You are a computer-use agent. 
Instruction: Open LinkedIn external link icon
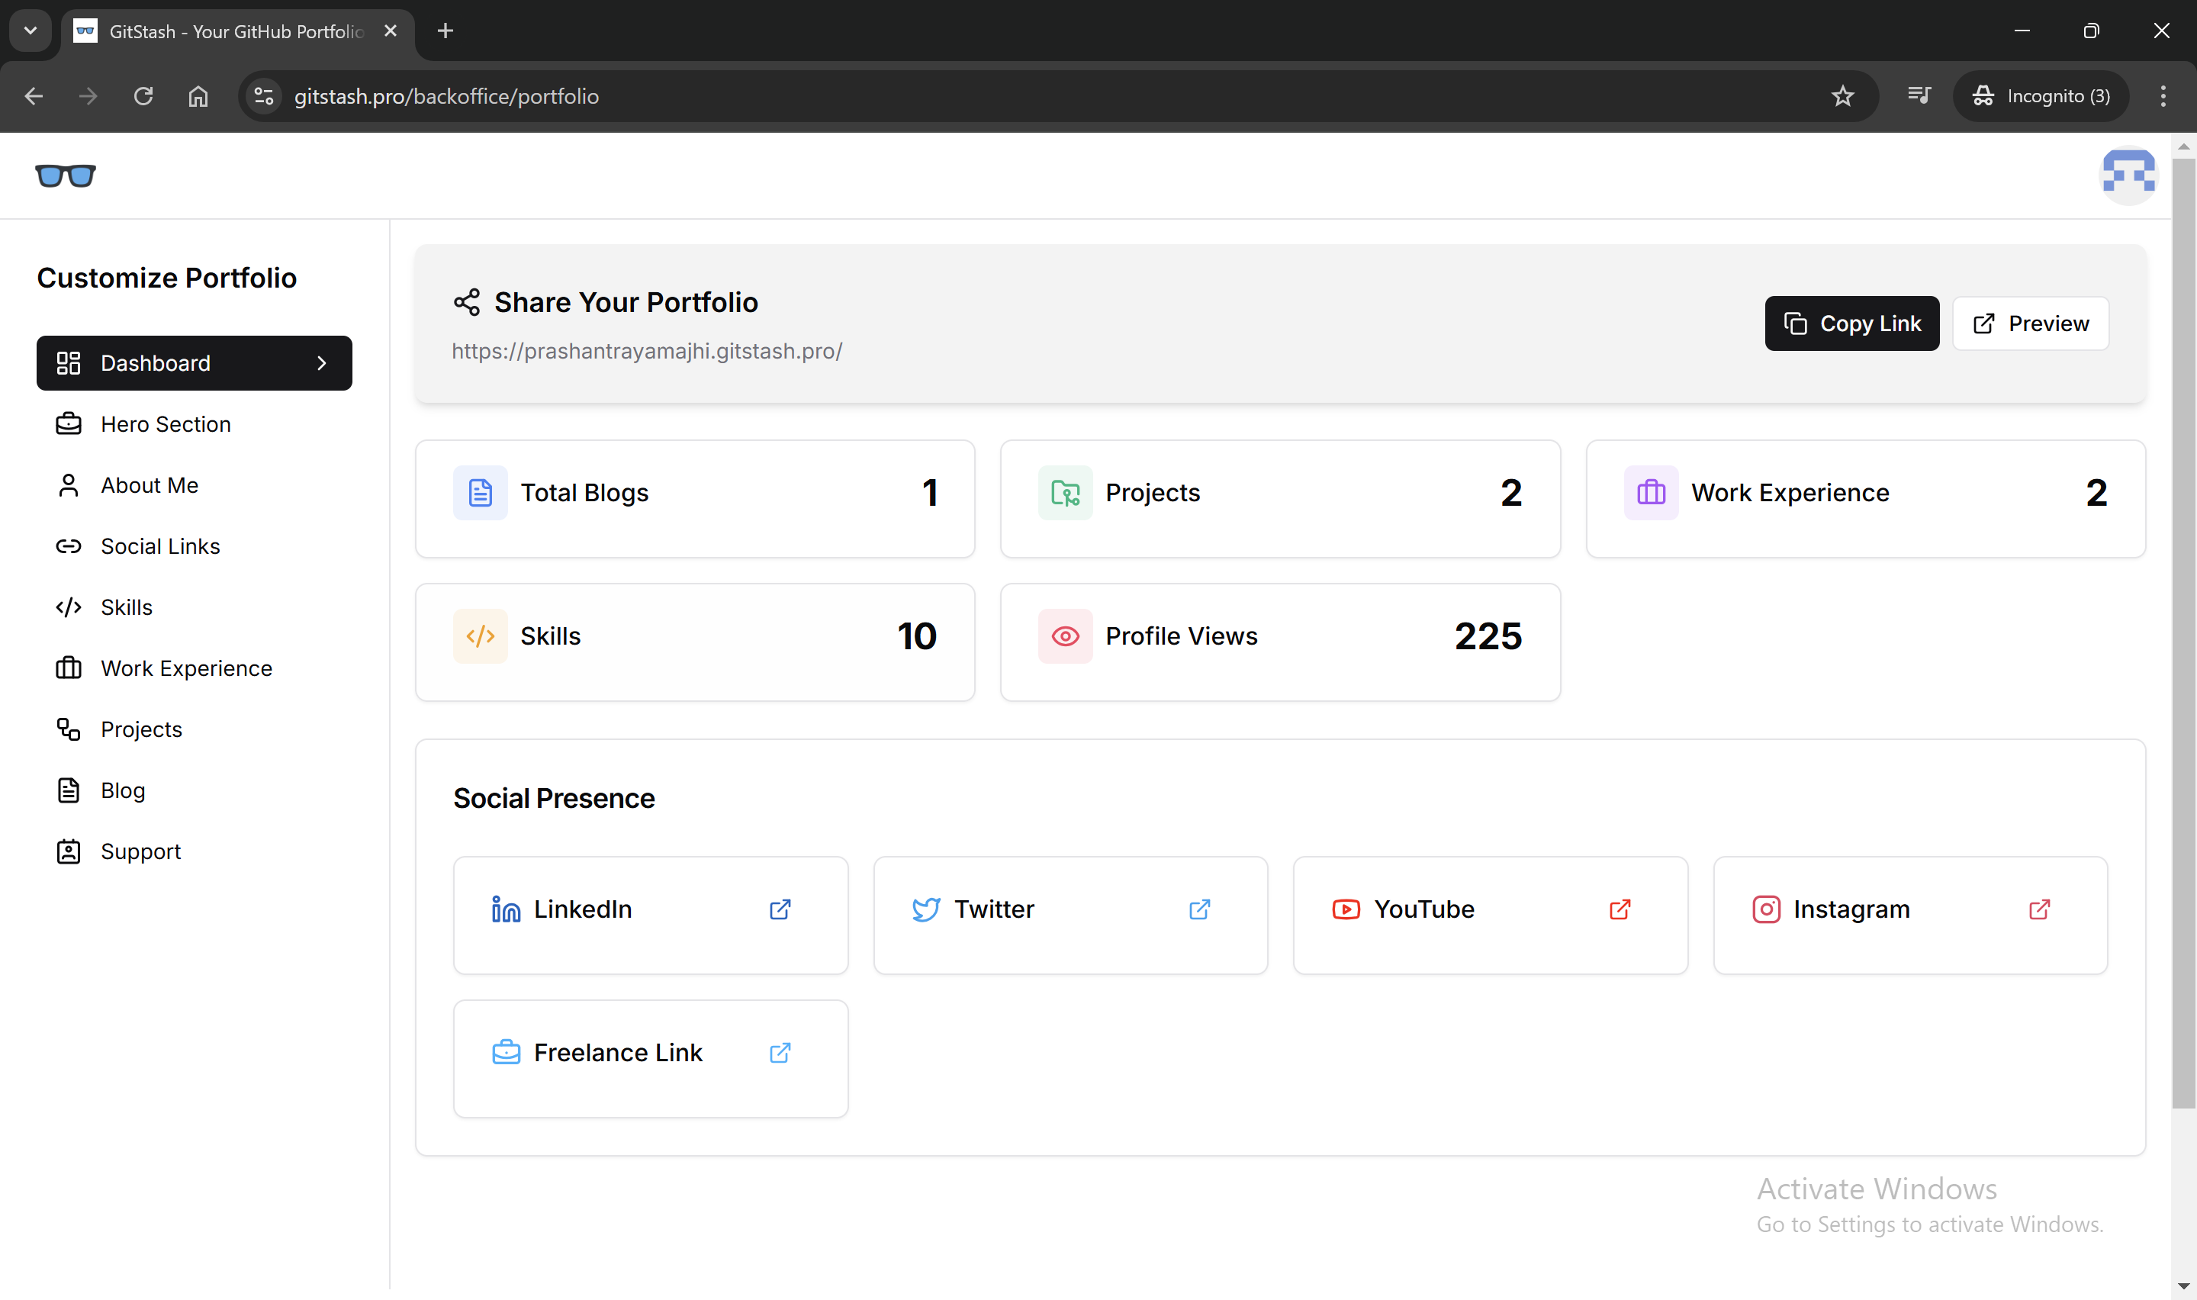click(780, 909)
